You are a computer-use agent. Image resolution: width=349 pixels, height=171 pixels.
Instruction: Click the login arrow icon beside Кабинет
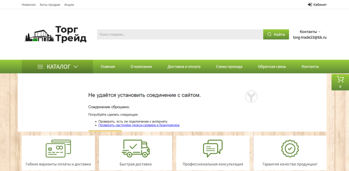pyautogui.click(x=310, y=5)
